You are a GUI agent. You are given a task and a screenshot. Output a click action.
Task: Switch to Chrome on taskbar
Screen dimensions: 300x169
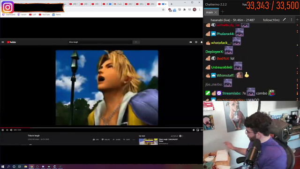[x=31, y=167]
